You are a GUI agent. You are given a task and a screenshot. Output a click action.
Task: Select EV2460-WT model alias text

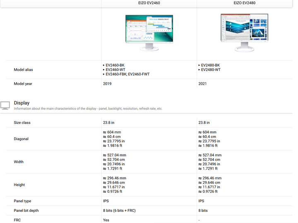coord(115,70)
